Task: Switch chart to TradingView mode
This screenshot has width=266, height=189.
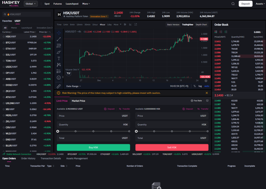Action: point(188,25)
